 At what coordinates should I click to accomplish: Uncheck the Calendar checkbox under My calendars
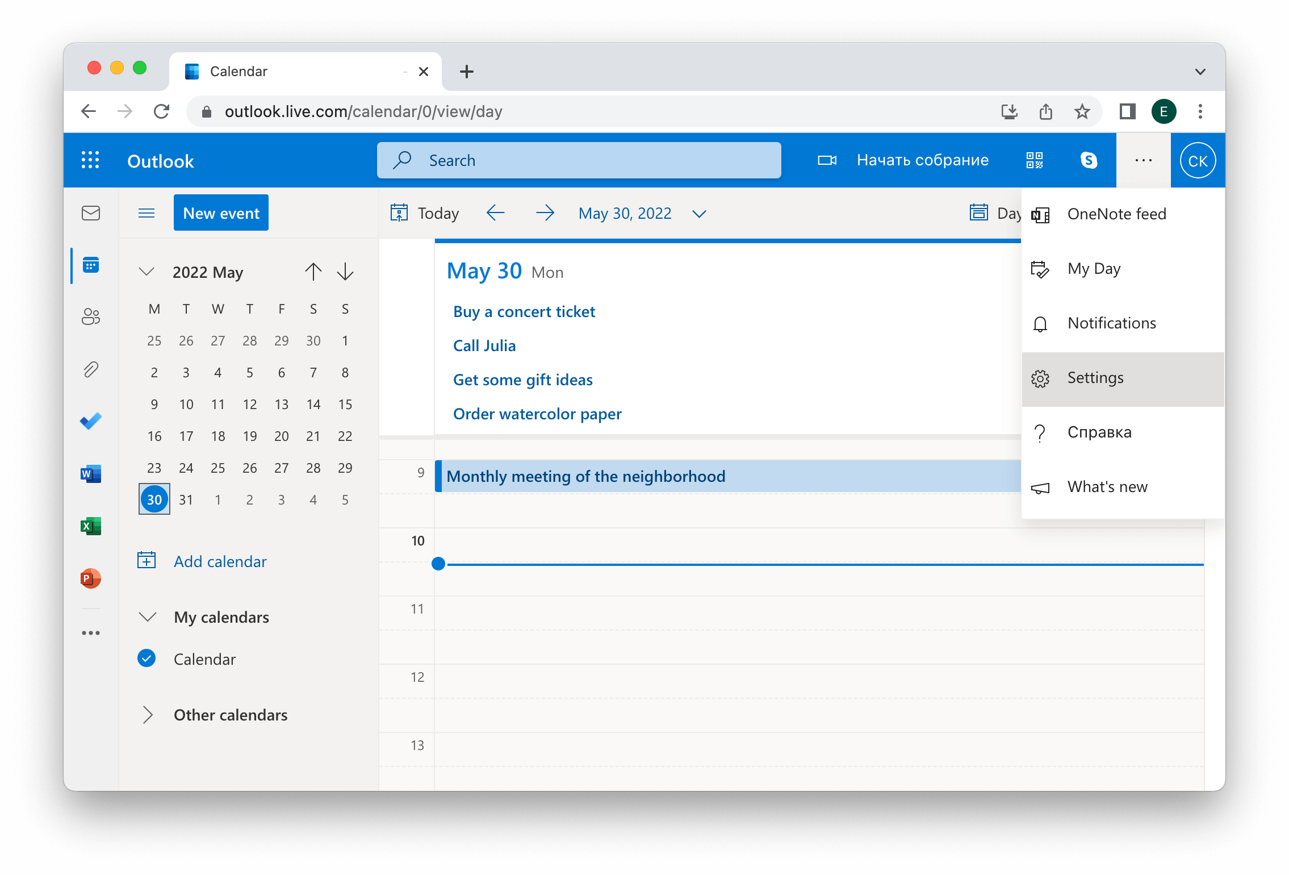click(x=147, y=658)
